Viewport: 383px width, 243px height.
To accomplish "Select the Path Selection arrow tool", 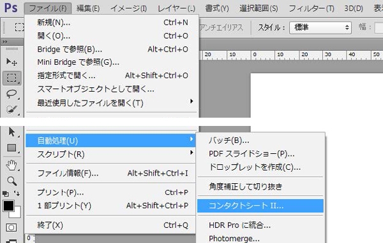I will tap(11, 132).
